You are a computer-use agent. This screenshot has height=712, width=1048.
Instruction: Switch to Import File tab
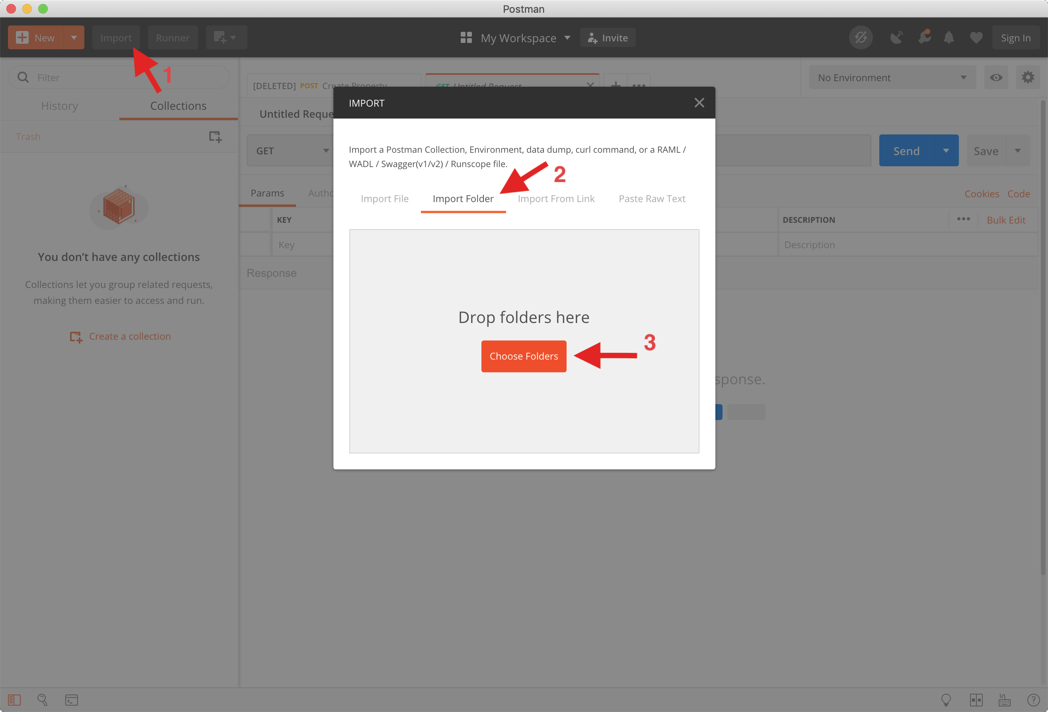[385, 199]
